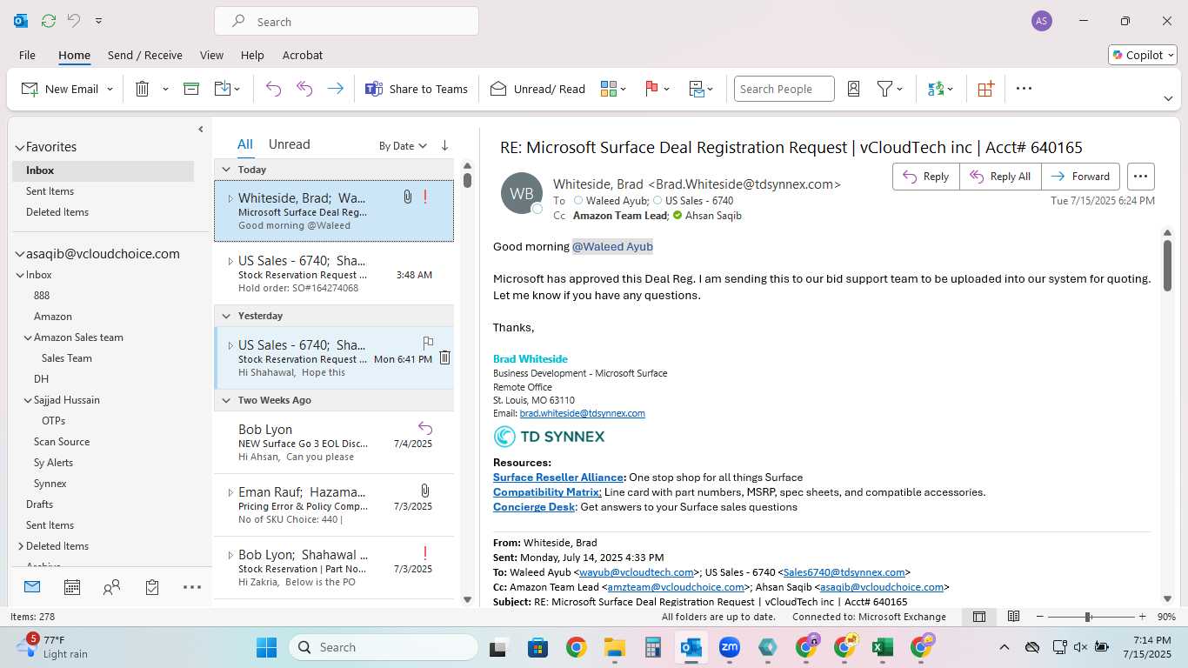Open the Acrobat tab
This screenshot has width=1188, height=668.
point(303,55)
